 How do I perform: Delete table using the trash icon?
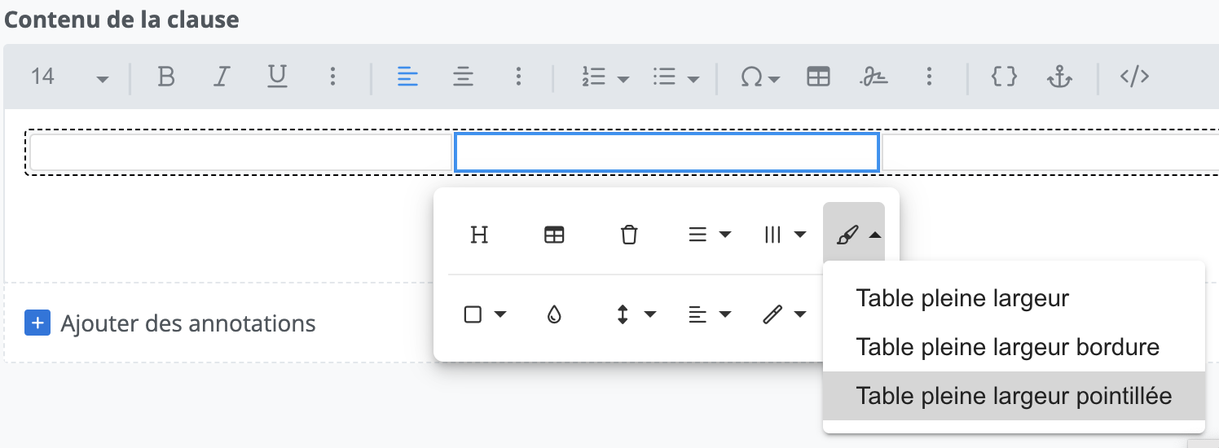pyautogui.click(x=628, y=235)
